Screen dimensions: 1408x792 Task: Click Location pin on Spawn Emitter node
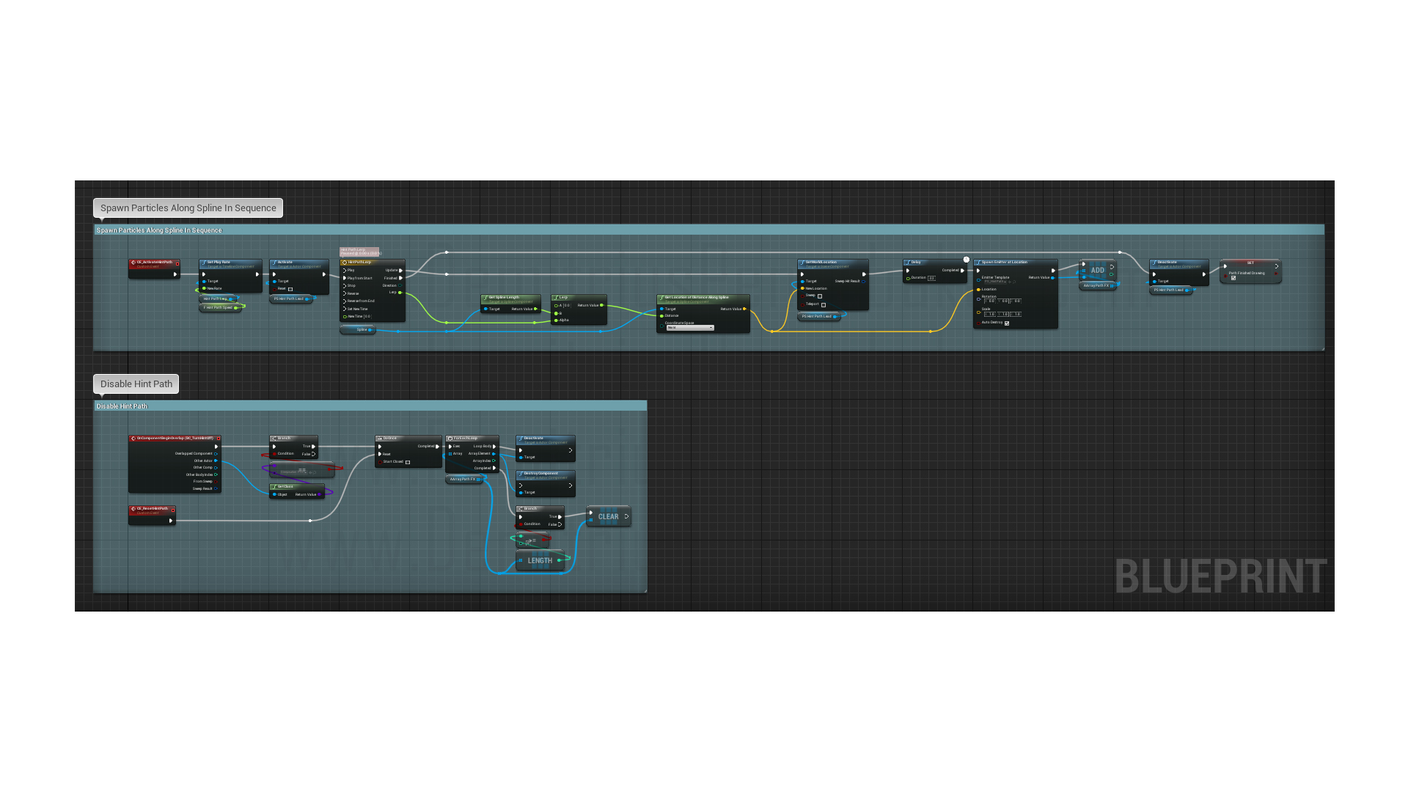click(x=978, y=290)
